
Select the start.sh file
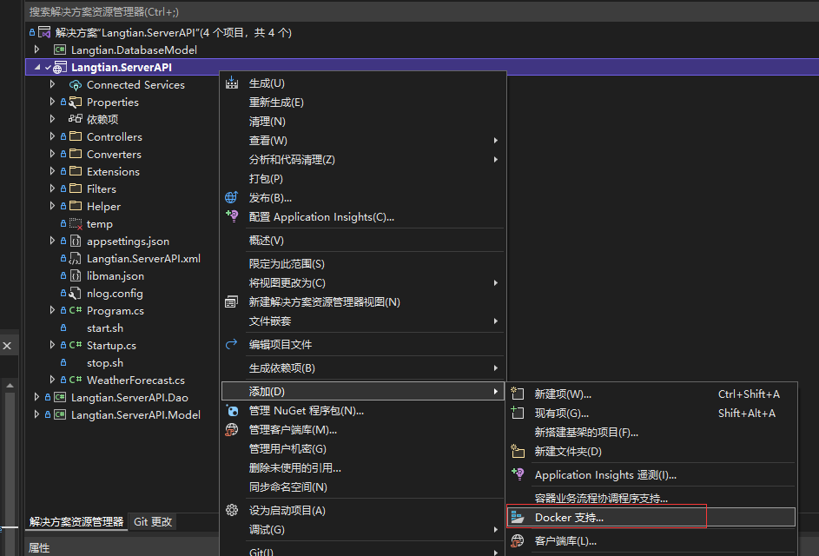(x=105, y=328)
